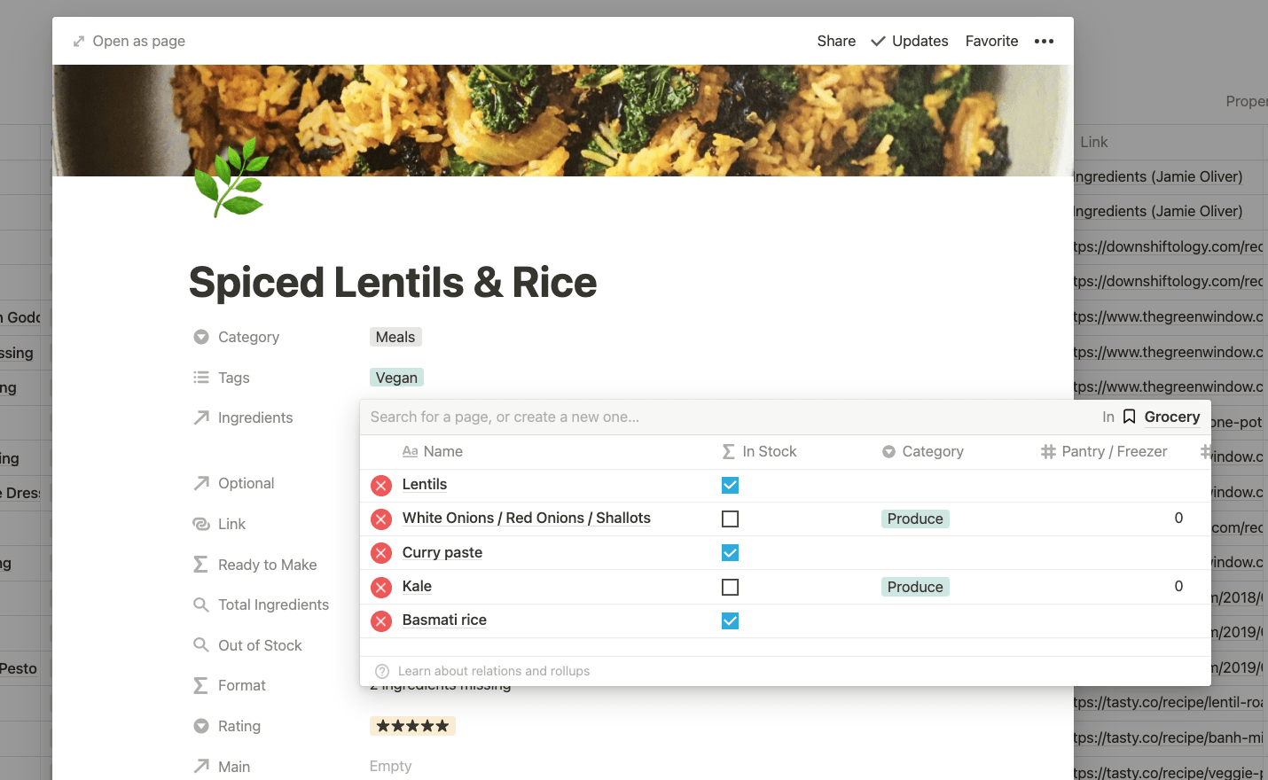Remove Curry paste using red X icon
The height and width of the screenshot is (780, 1268).
(381, 553)
